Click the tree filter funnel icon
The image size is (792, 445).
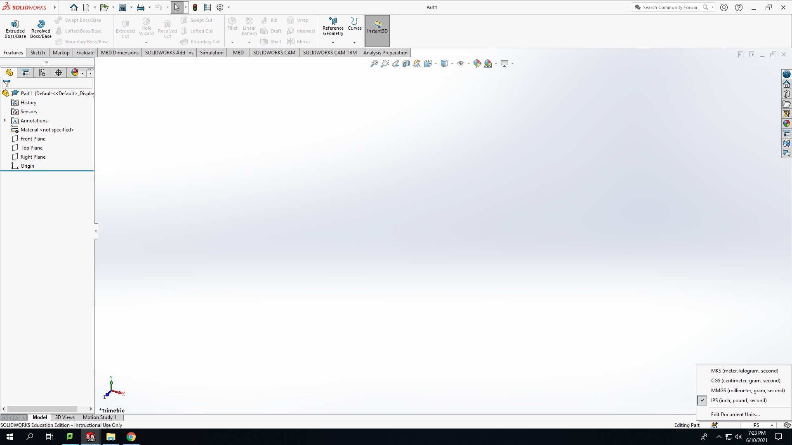(7, 84)
